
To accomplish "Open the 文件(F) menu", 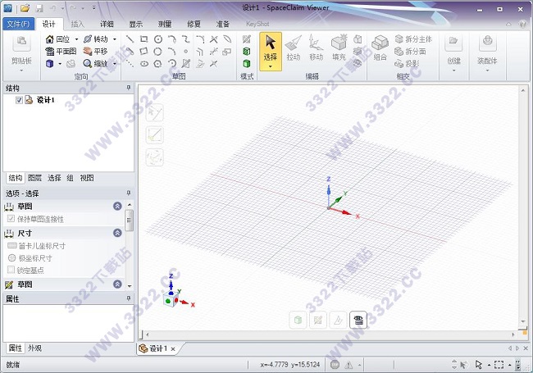I will (18, 24).
